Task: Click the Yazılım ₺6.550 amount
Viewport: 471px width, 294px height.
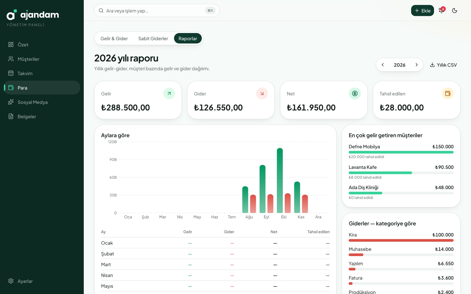Action: coord(446,263)
